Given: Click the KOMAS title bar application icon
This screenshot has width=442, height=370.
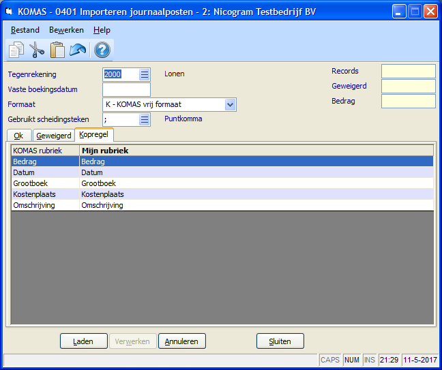Looking at the screenshot, I should pos(10,12).
